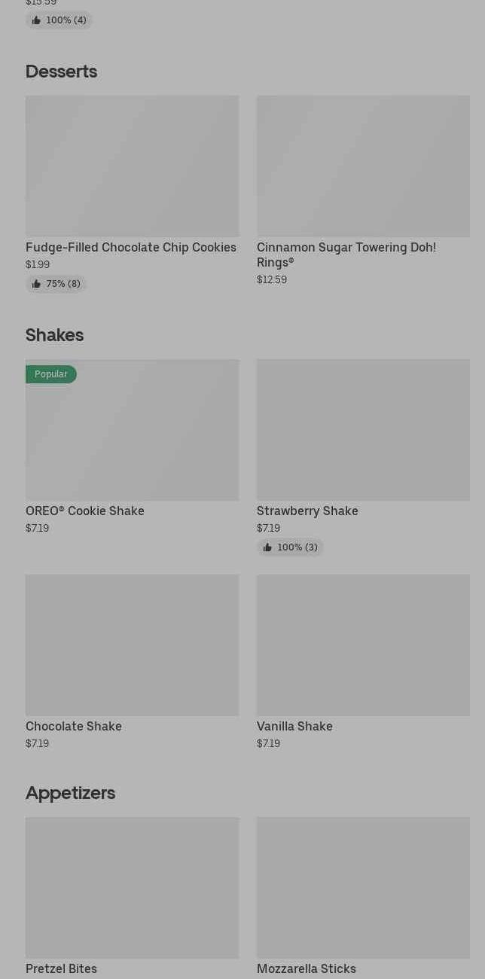Click the Desserts section heading

tap(61, 72)
